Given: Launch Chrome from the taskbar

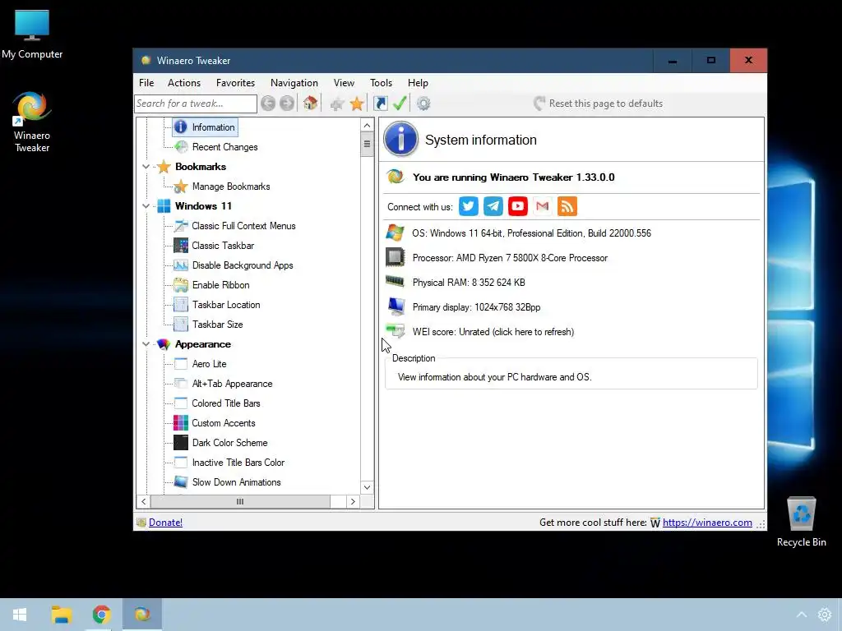Looking at the screenshot, I should (101, 615).
